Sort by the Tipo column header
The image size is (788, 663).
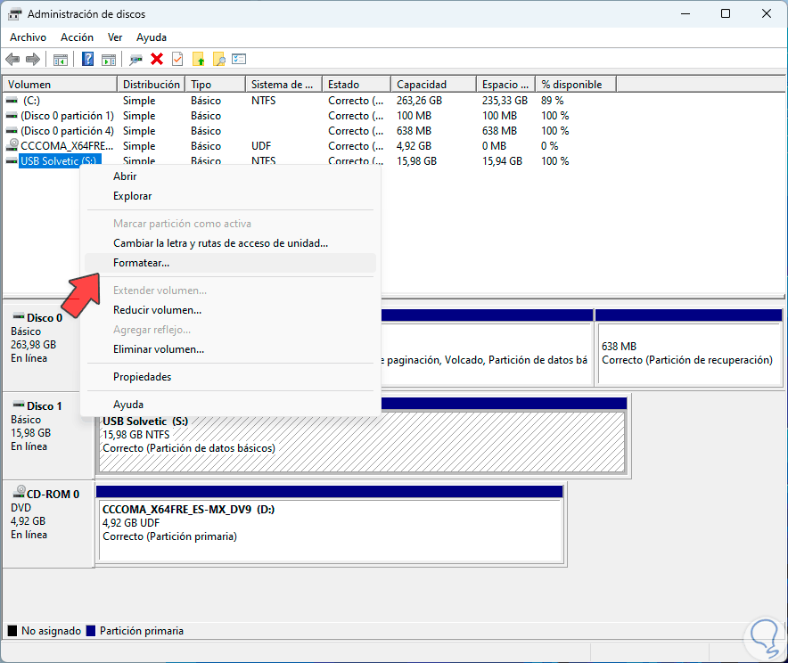215,85
